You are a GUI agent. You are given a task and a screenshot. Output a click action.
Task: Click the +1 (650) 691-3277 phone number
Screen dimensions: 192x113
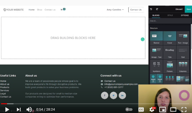click(114, 87)
